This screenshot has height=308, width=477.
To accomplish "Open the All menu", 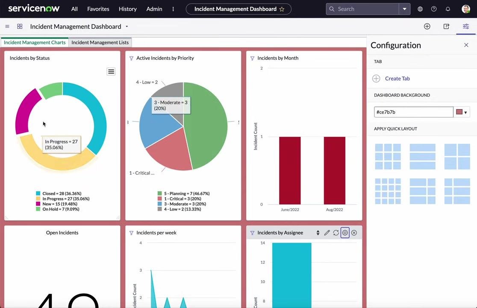I will click(x=74, y=9).
